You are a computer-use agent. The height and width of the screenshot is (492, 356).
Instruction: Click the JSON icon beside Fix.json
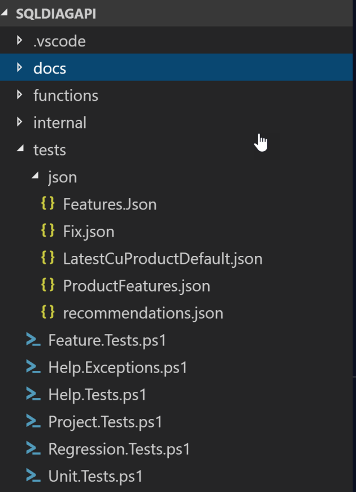click(x=49, y=231)
